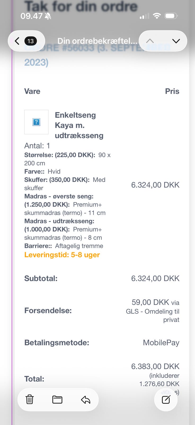Tap the orange Leveringstid: 5-8 uger text

pyautogui.click(x=62, y=255)
